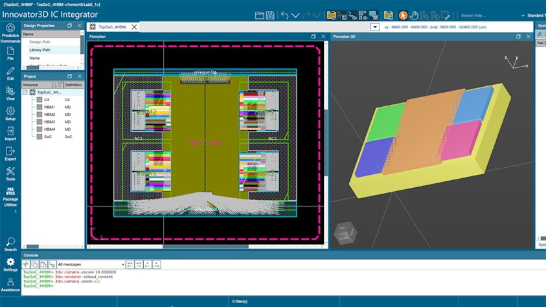Viewport: 546px width, 307px height.
Task: Click the Floorplan vertical scrollbar
Action: [326, 142]
